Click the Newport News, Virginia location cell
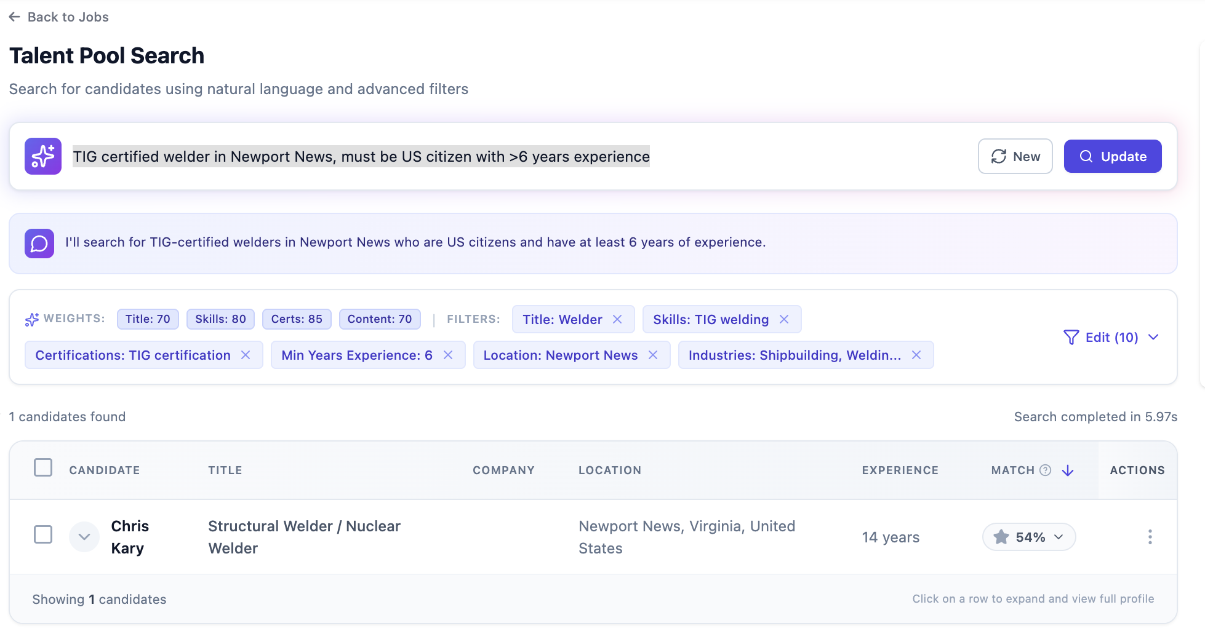Screen dimensions: 1205x642 [687, 537]
